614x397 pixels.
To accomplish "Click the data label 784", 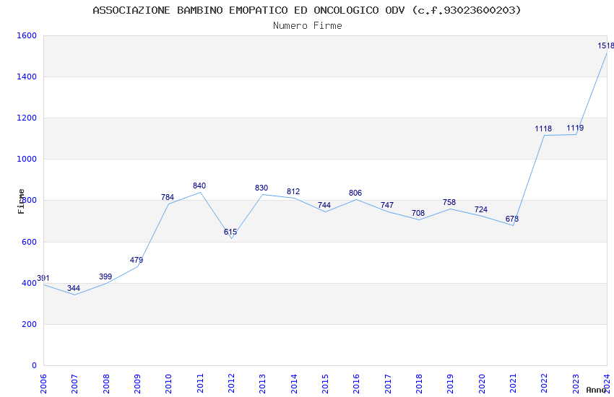I will (167, 197).
